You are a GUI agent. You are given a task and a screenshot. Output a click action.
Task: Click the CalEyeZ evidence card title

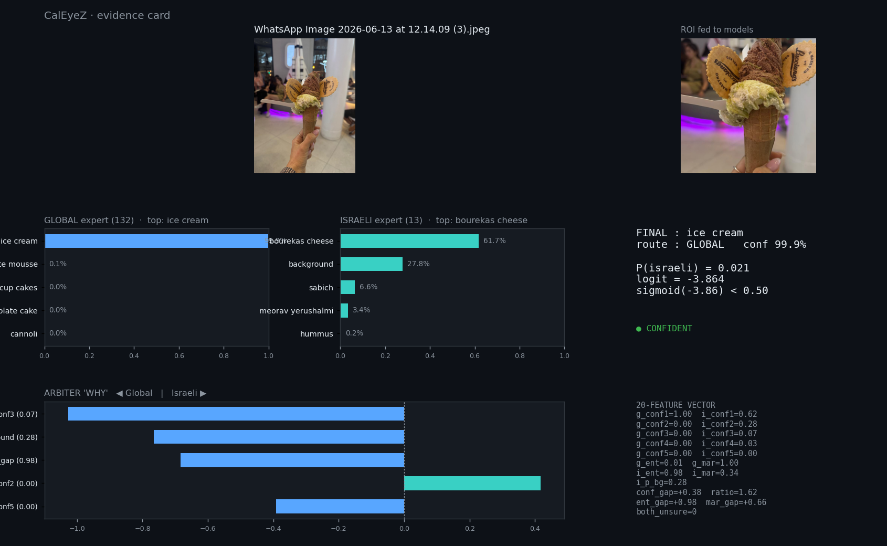pyautogui.click(x=107, y=15)
